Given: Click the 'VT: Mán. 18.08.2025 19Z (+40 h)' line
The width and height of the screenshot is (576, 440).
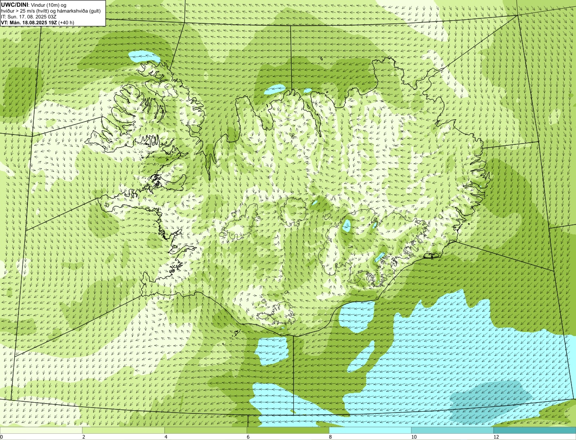Looking at the screenshot, I should point(37,22).
